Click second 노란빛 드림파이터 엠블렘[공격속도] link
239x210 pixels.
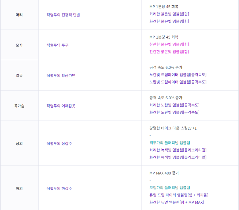pyautogui.click(x=178, y=82)
